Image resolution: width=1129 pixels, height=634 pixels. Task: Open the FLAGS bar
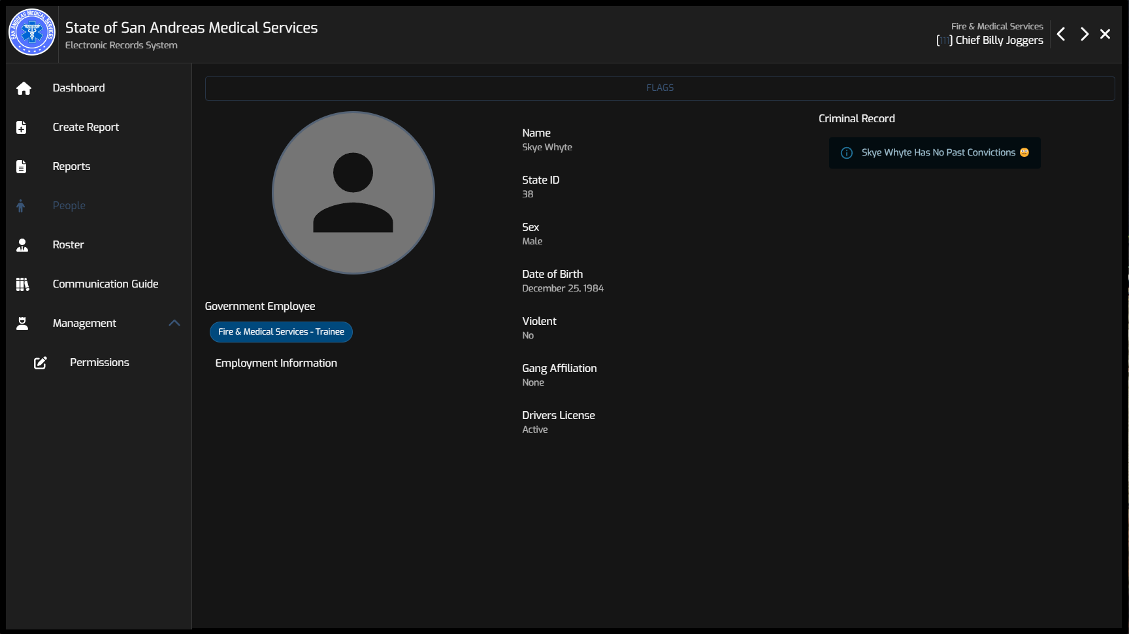point(659,88)
